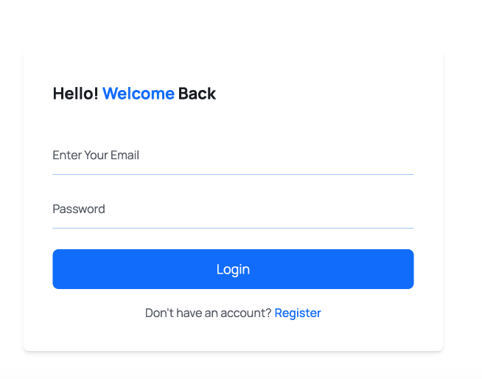Focus the Password input field
Image resolution: width=482 pixels, height=379 pixels.
pyautogui.click(x=233, y=209)
